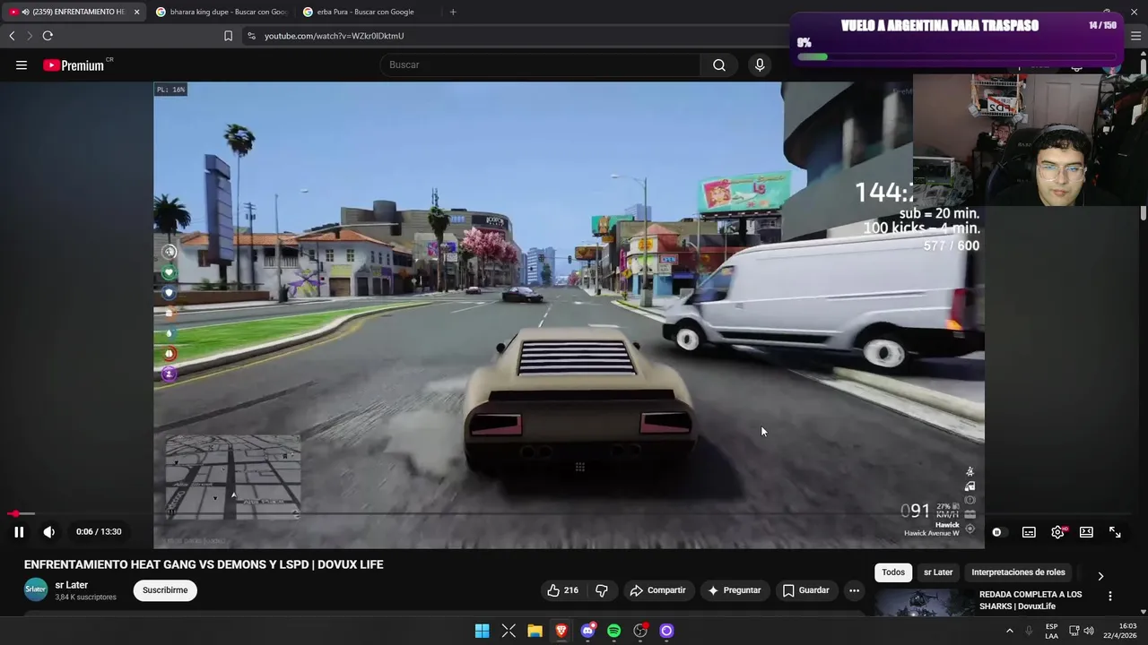Switch to bharara king dupe tab

pos(220,12)
